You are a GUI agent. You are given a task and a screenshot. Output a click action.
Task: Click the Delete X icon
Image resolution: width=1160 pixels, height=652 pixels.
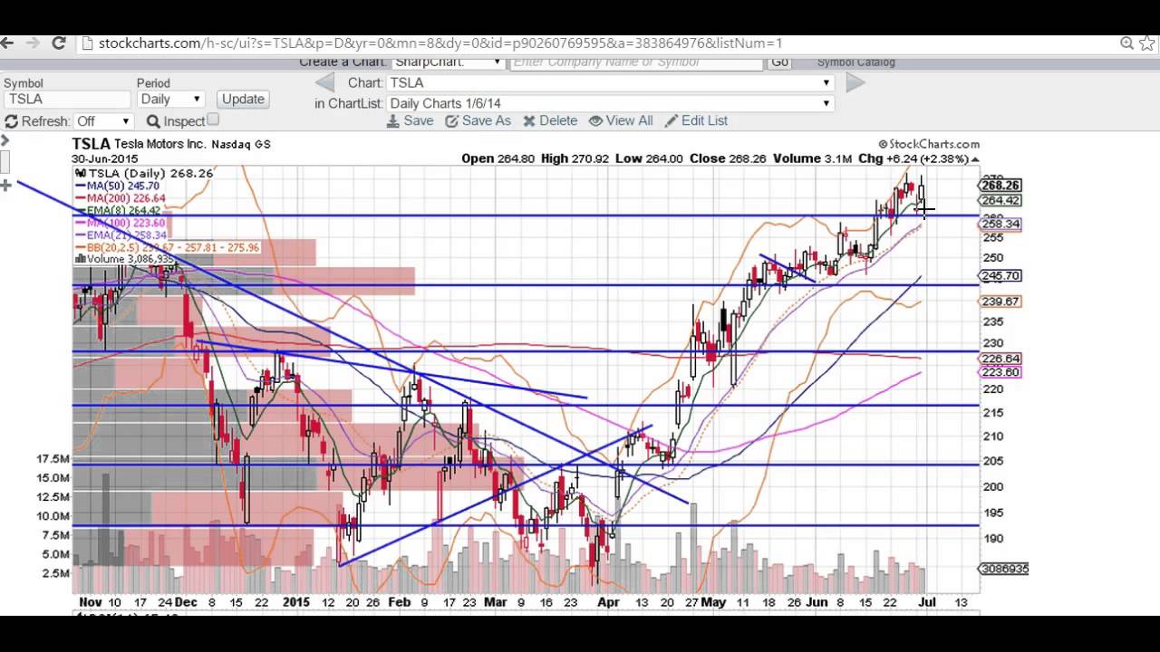pos(529,120)
